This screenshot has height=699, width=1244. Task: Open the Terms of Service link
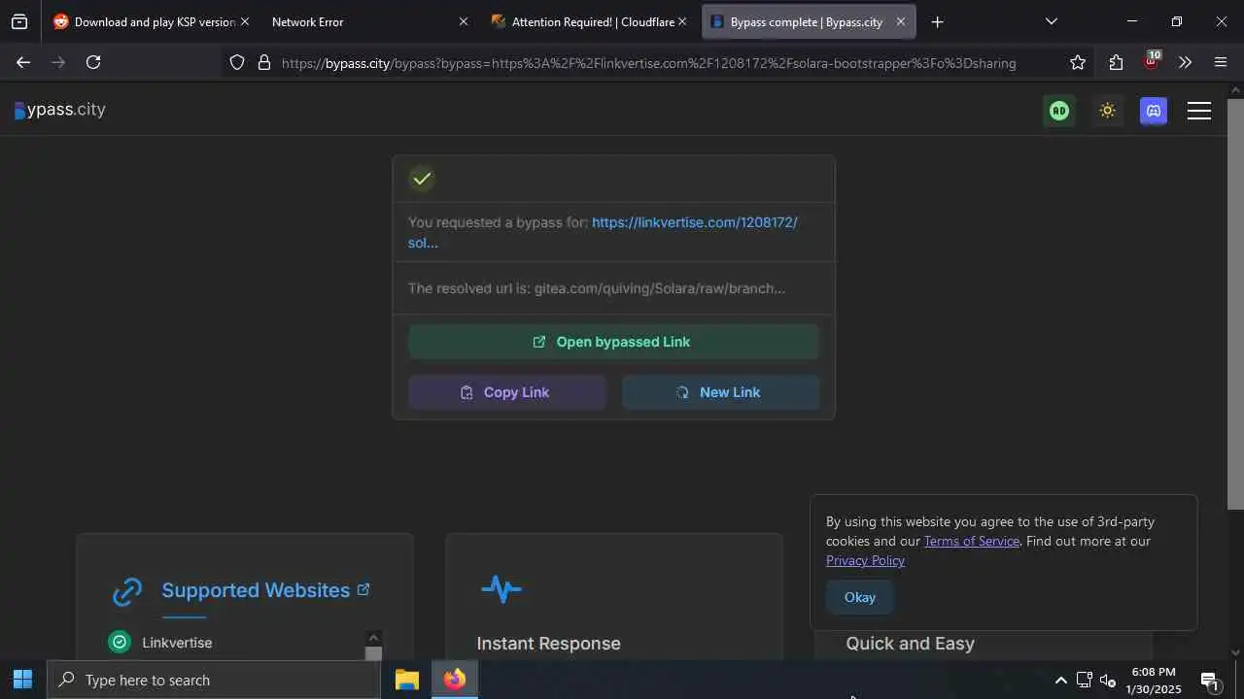pyautogui.click(x=972, y=541)
